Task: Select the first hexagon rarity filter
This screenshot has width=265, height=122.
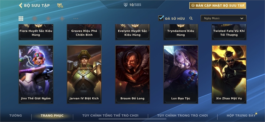Action: click(35, 19)
